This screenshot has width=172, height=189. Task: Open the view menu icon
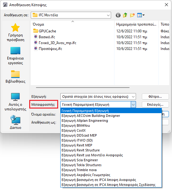tap(141, 15)
